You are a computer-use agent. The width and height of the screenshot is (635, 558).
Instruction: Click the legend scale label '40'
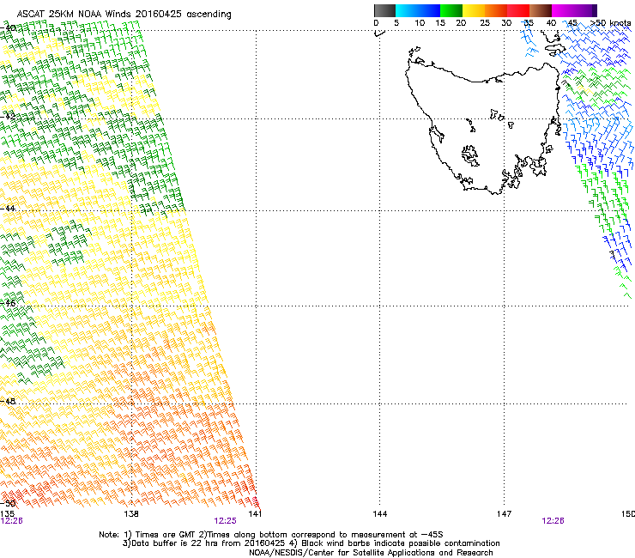tap(551, 23)
